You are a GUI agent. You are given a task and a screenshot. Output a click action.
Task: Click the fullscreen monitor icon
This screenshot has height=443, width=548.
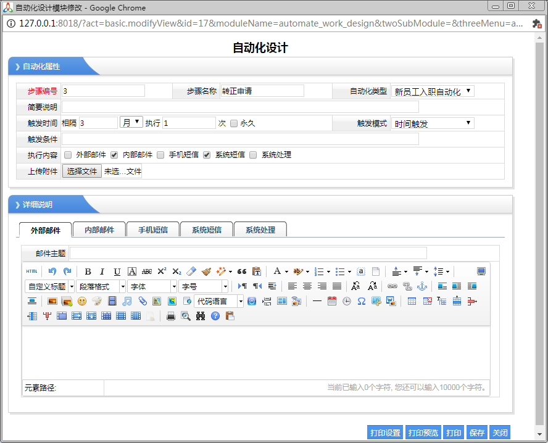tap(481, 271)
